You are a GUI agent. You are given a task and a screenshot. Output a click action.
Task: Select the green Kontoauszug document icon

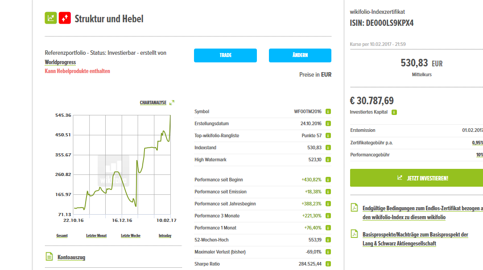[x=49, y=257]
